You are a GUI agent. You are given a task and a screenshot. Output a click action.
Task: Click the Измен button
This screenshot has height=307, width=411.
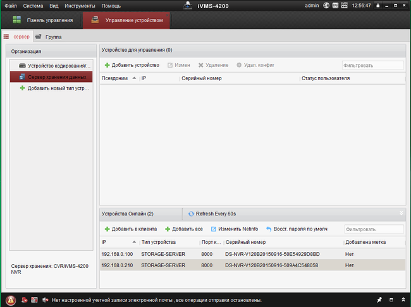[179, 65]
